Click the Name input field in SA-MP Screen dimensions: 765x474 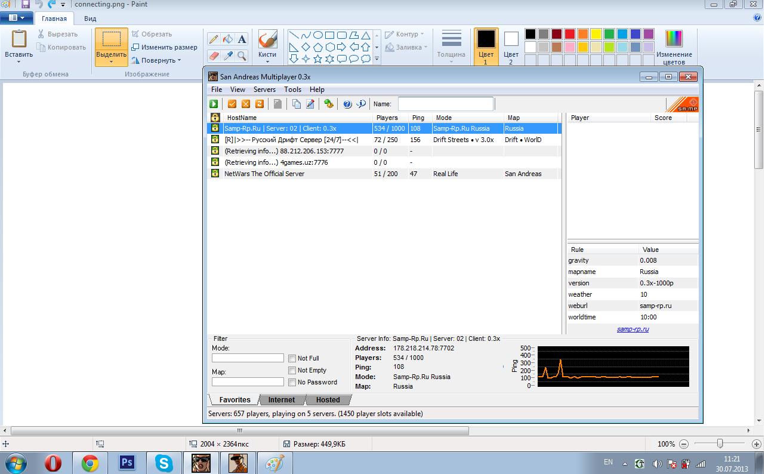click(x=446, y=104)
